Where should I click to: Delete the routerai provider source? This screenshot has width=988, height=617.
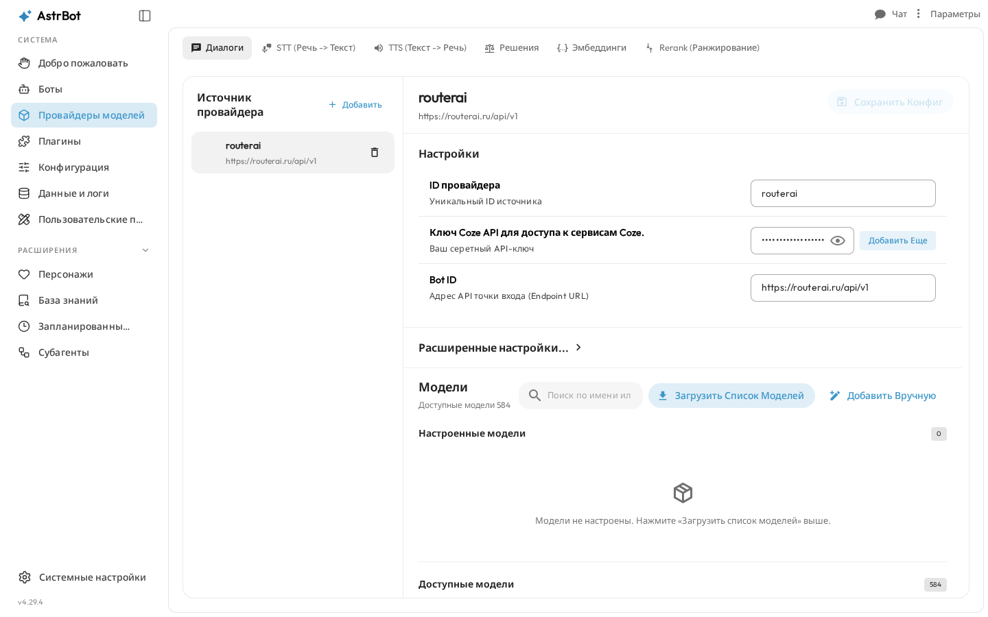click(x=375, y=152)
